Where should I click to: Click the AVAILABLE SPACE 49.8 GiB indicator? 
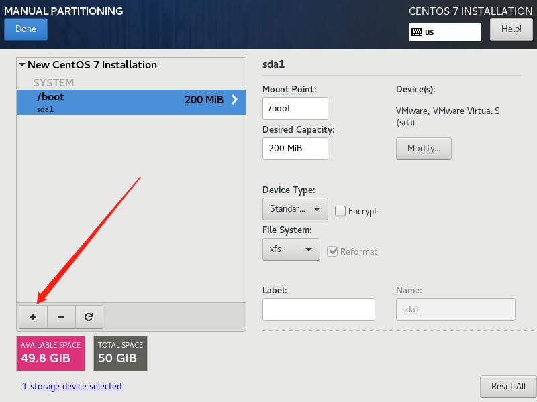(x=50, y=353)
